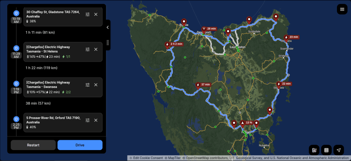Image resolution: width=351 pixels, height=161 pixels.
Task: Remove the 30 Chaffey St waypoint
Action: click(96, 14)
